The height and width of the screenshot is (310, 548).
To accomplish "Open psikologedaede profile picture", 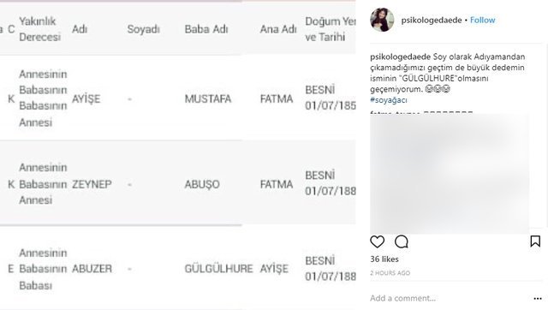I will 382,20.
